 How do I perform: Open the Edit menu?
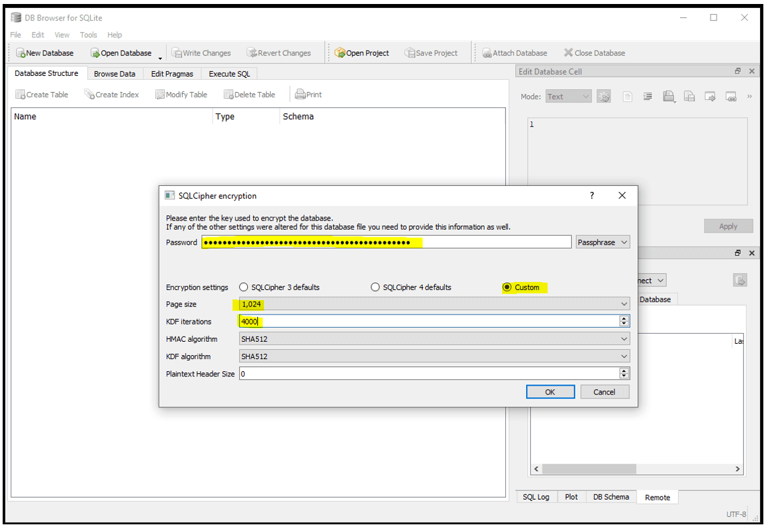point(38,35)
